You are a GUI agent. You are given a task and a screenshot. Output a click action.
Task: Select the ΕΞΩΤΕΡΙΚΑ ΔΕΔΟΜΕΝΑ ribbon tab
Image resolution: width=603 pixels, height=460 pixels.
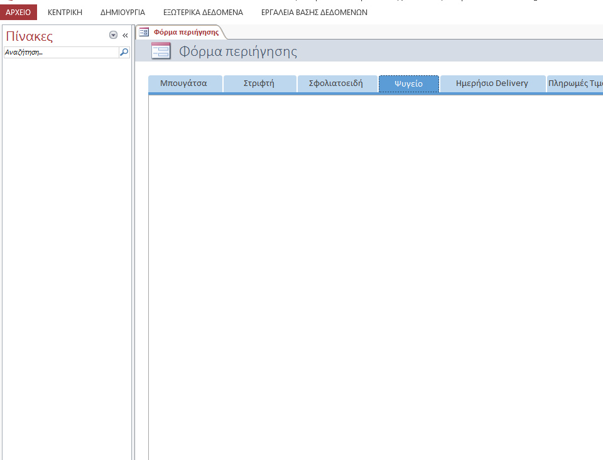[203, 13]
